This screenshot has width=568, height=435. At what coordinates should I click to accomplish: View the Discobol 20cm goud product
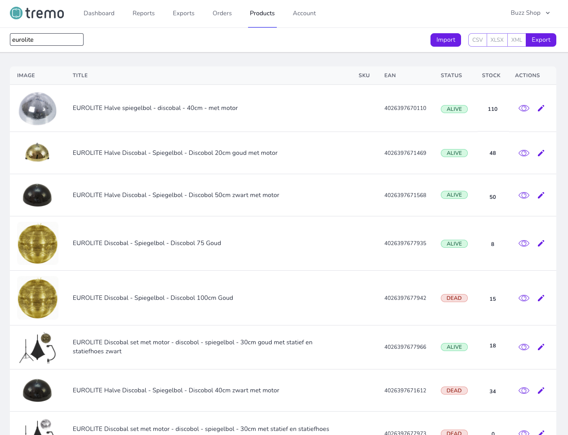(524, 153)
